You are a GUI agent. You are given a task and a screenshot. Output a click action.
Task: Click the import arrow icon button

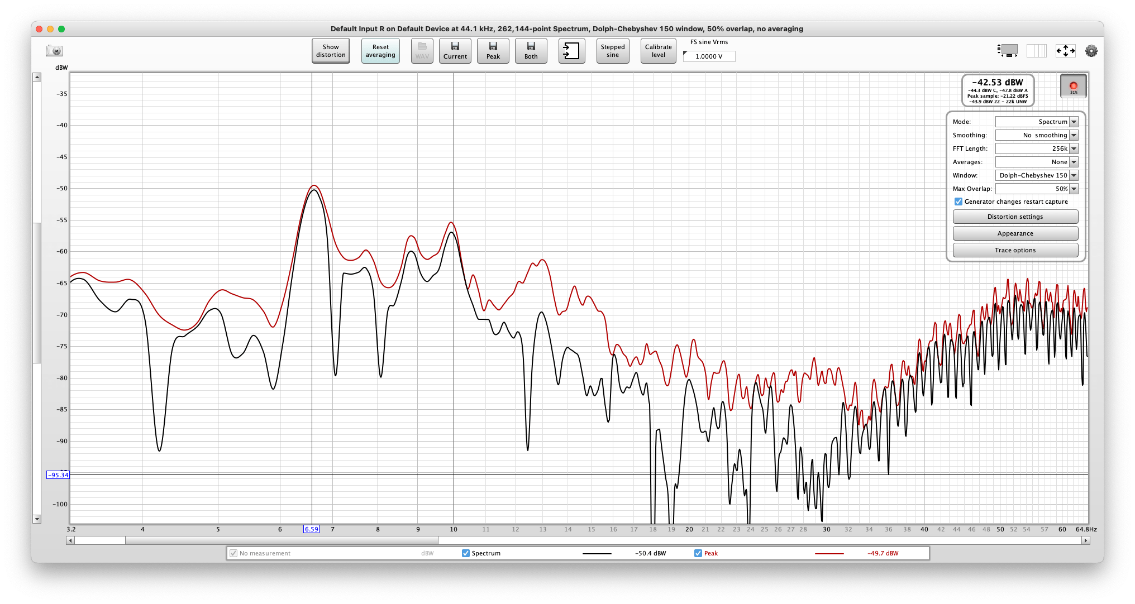pyautogui.click(x=572, y=51)
